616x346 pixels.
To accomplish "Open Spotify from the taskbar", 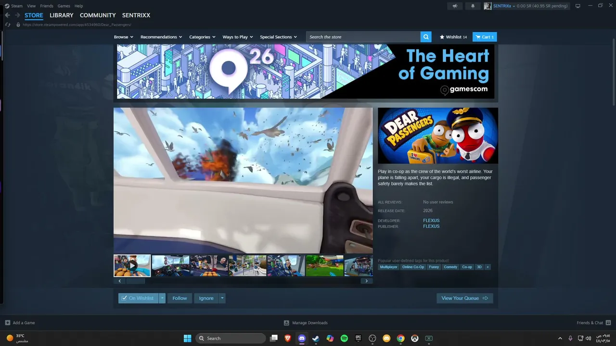I will (344, 338).
